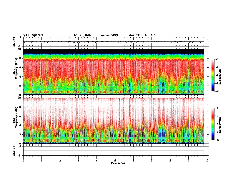Image resolution: width=233 pixels, height=180 pixels.
Task: Click the ch.1 waveform trace panel
Action: [x=115, y=42]
